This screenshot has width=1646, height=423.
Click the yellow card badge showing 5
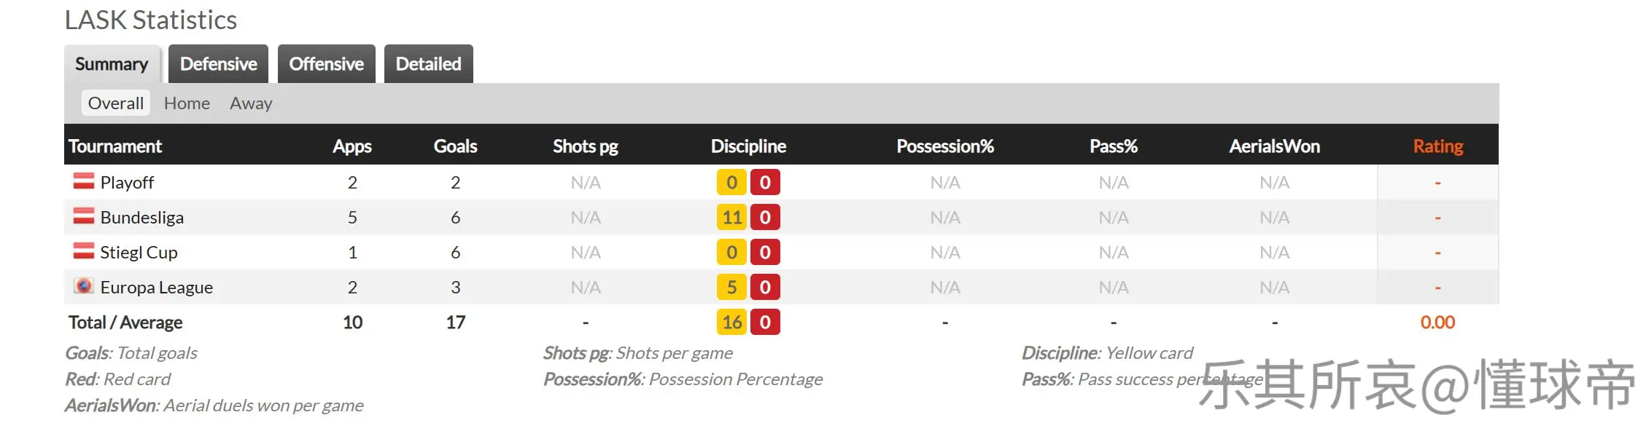click(x=731, y=287)
